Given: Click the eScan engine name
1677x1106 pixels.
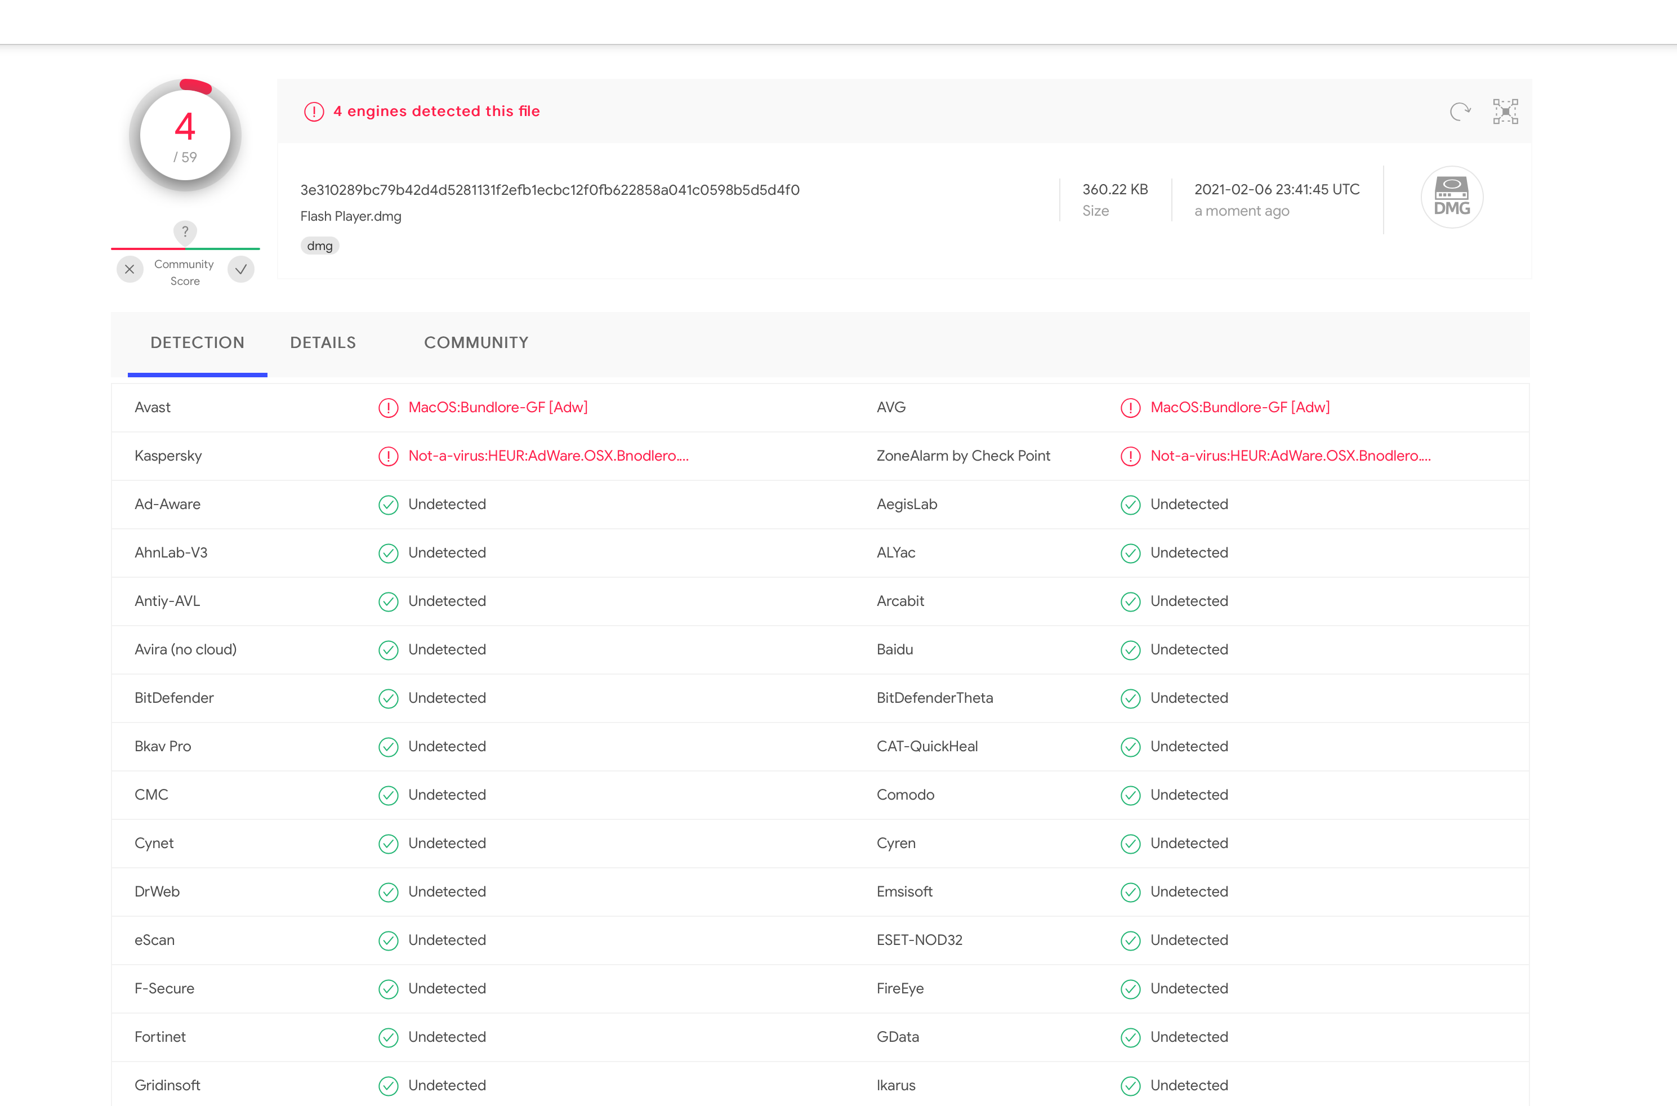Looking at the screenshot, I should [x=154, y=939].
